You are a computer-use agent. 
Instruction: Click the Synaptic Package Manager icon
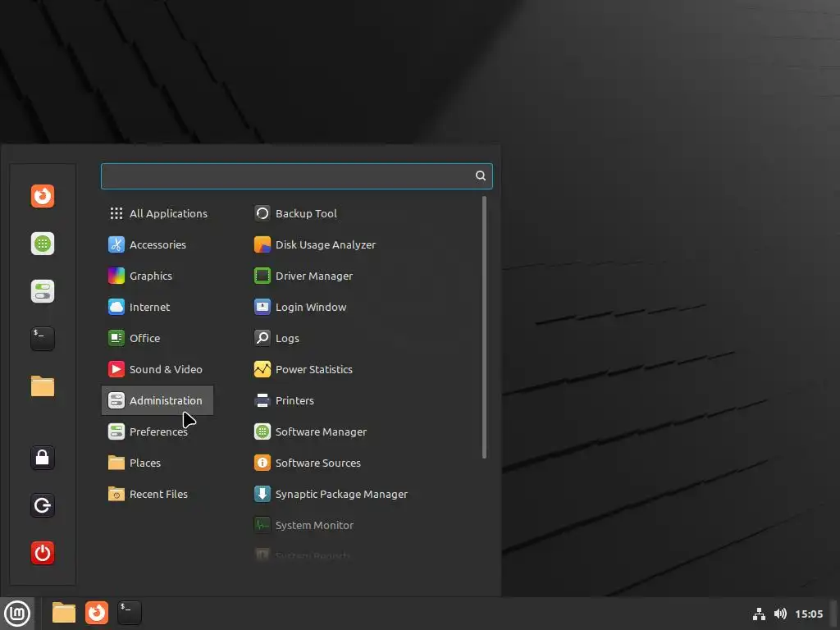[x=262, y=494]
